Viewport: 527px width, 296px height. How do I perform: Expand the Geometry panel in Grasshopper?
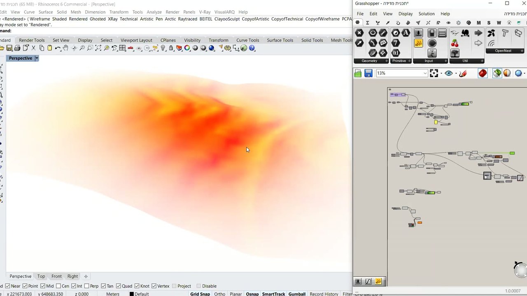[x=386, y=61]
